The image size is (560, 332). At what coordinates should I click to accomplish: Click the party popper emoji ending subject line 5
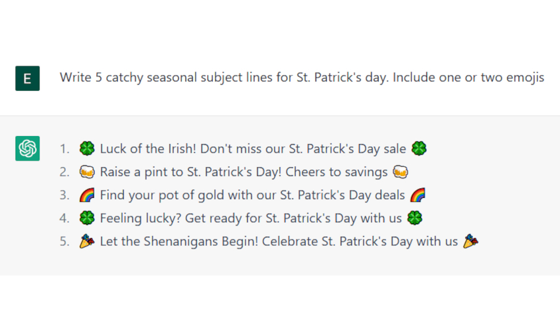(x=470, y=241)
